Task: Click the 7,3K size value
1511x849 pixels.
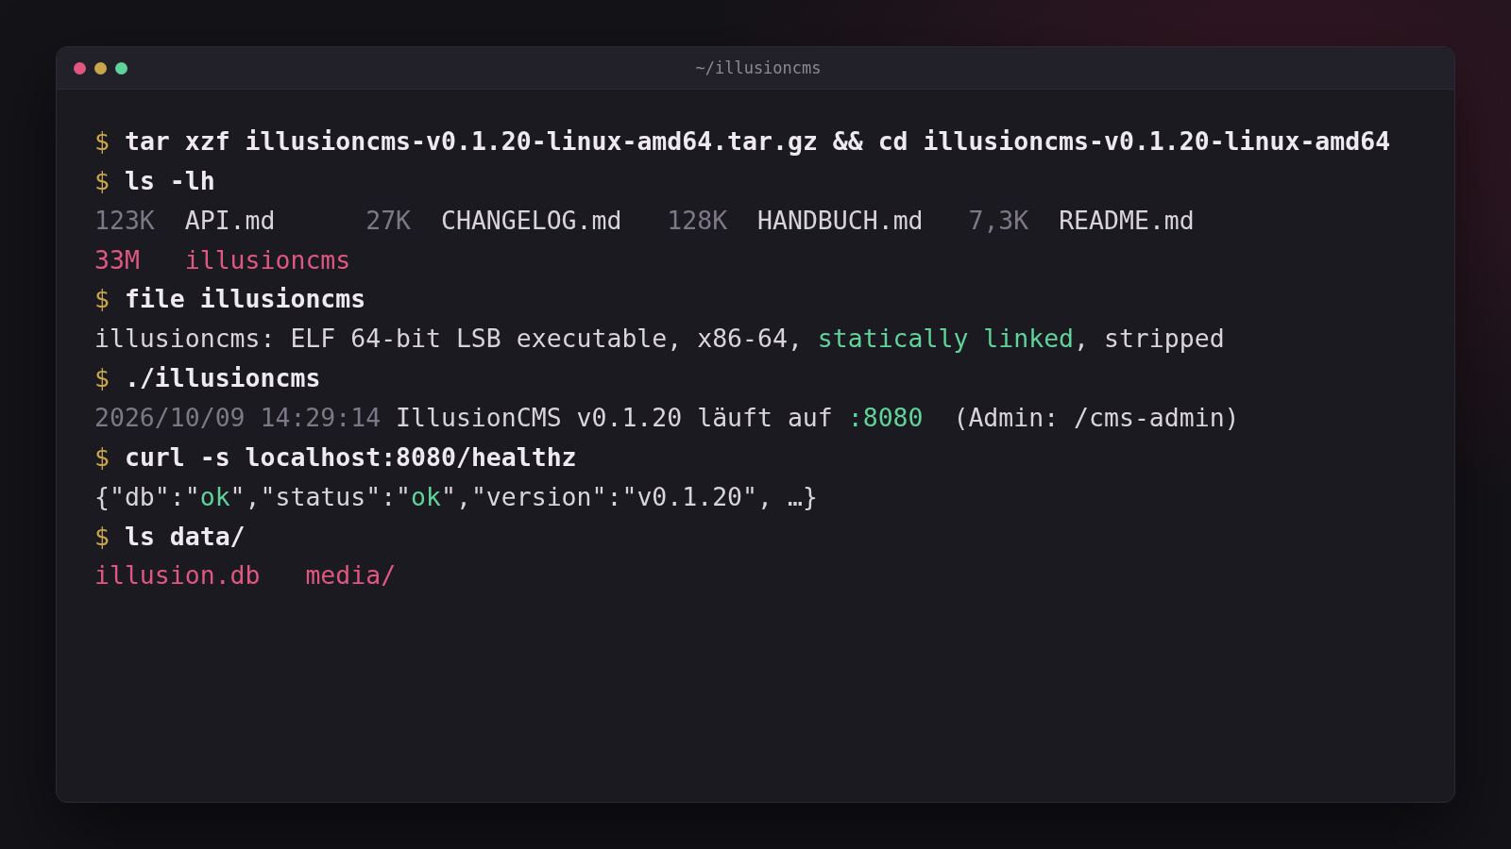Action: (x=998, y=221)
